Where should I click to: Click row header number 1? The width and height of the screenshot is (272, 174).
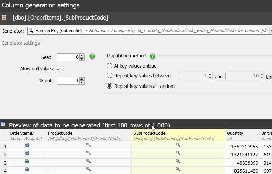pyautogui.click(x=4, y=146)
